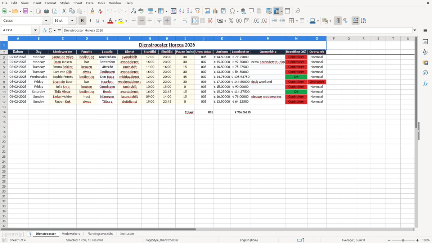Open the Background Color dropdown arrow
The width and height of the screenshot is (432, 243).
pyautogui.click(x=126, y=21)
